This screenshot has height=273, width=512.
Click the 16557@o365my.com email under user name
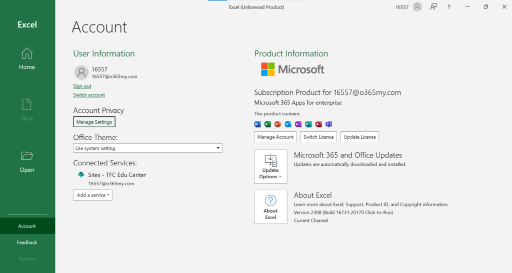click(114, 76)
